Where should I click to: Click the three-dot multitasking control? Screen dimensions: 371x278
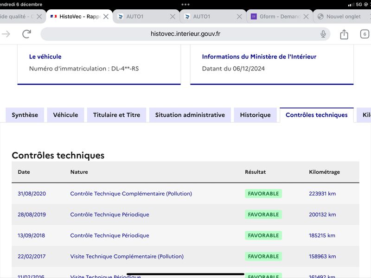pyautogui.click(x=185, y=5)
